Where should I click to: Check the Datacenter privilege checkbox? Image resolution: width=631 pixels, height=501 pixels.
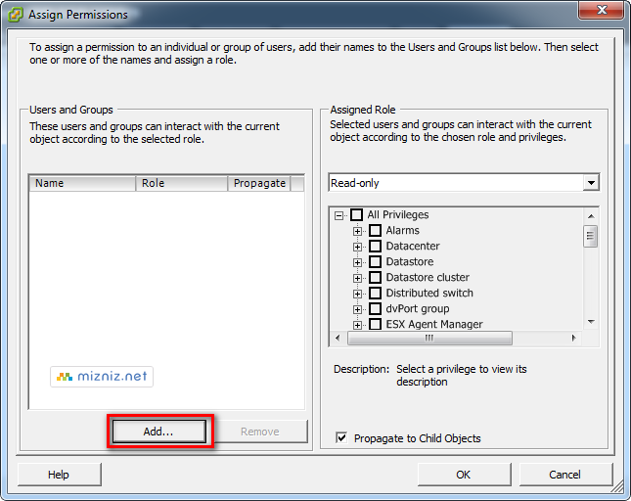375,246
